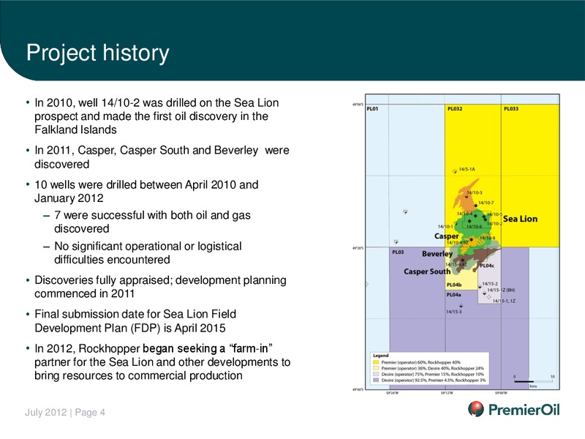Click the "Beverley" map label
585x439 pixels.
[x=437, y=254]
